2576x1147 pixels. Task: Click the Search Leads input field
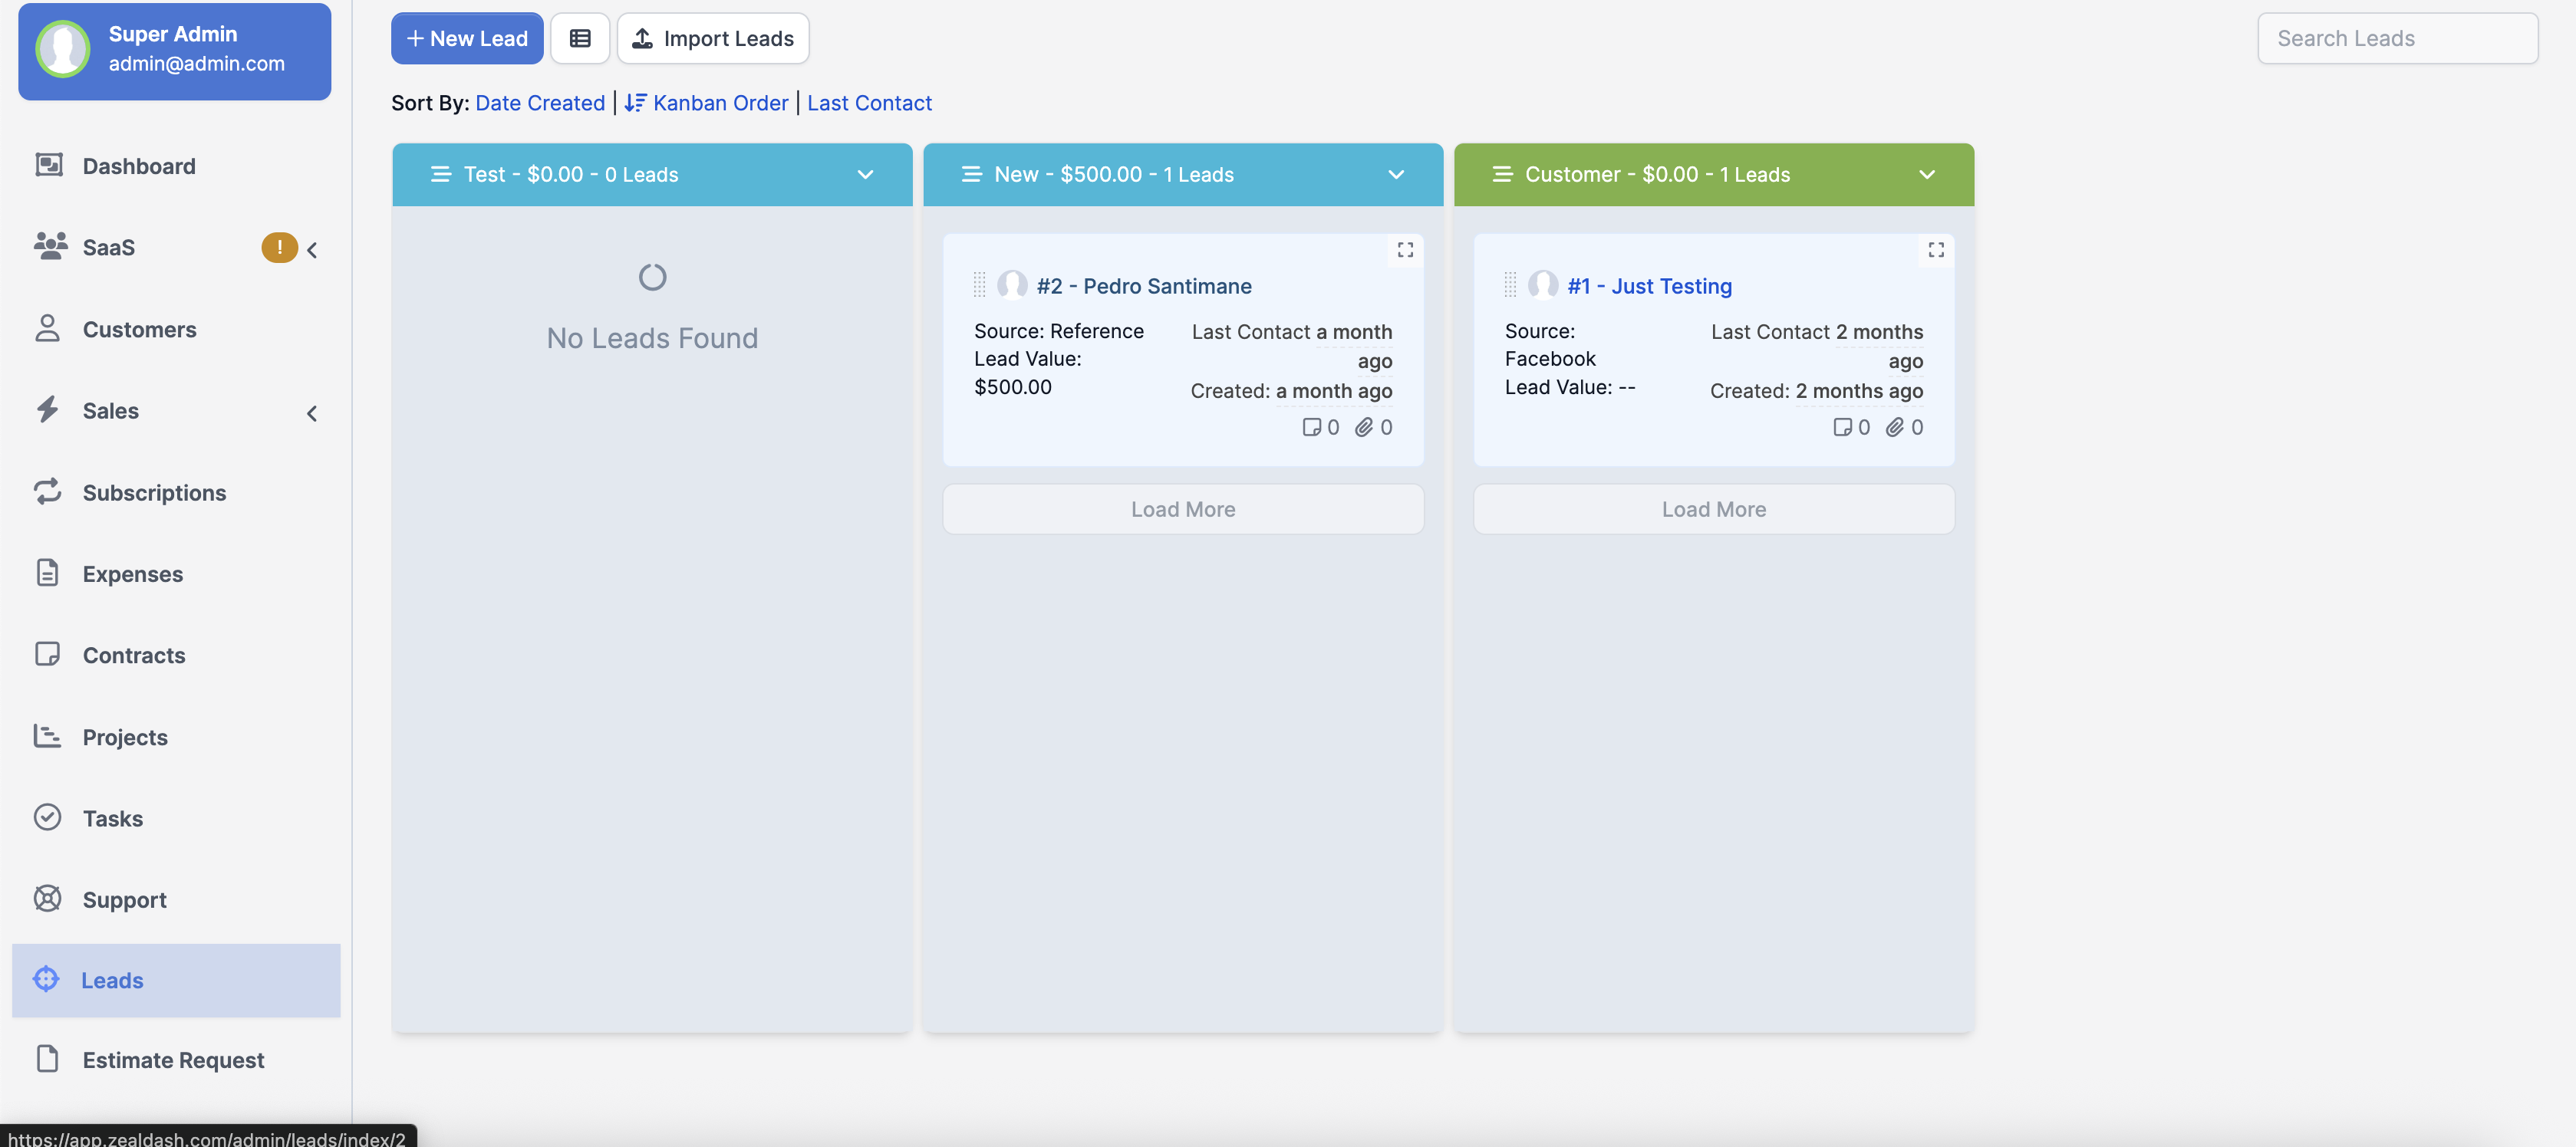[2397, 38]
